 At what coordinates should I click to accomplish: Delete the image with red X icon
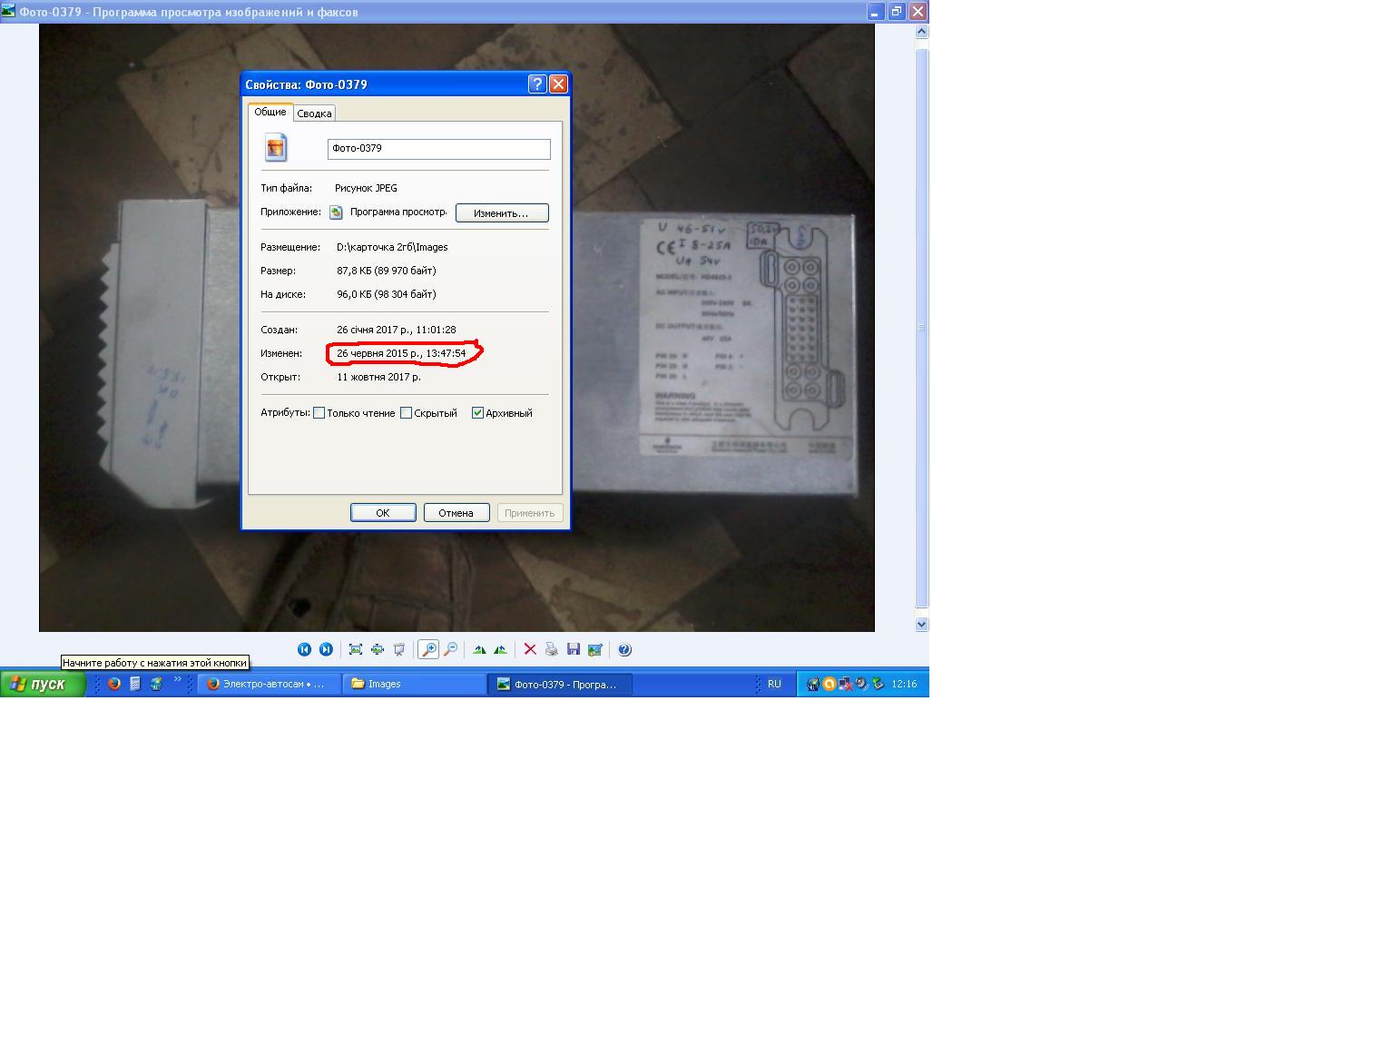[530, 649]
